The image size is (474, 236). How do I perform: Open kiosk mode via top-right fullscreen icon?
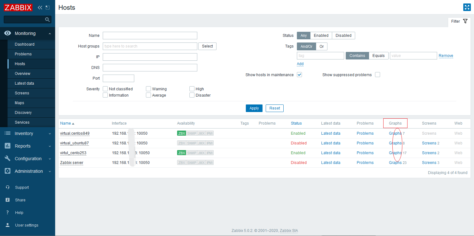tap(467, 7)
